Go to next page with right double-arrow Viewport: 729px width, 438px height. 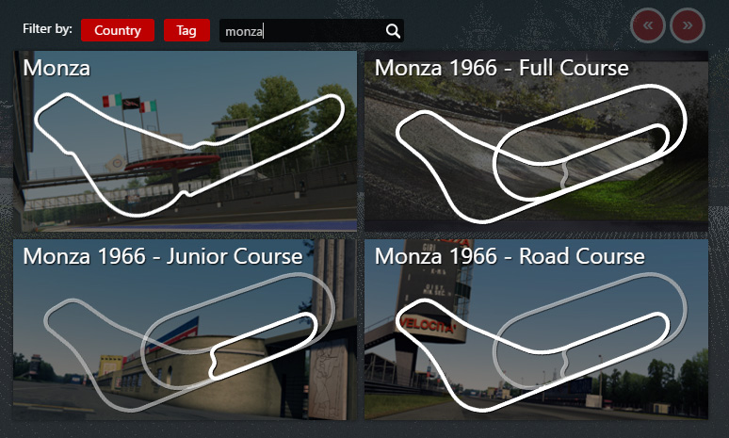click(x=688, y=25)
